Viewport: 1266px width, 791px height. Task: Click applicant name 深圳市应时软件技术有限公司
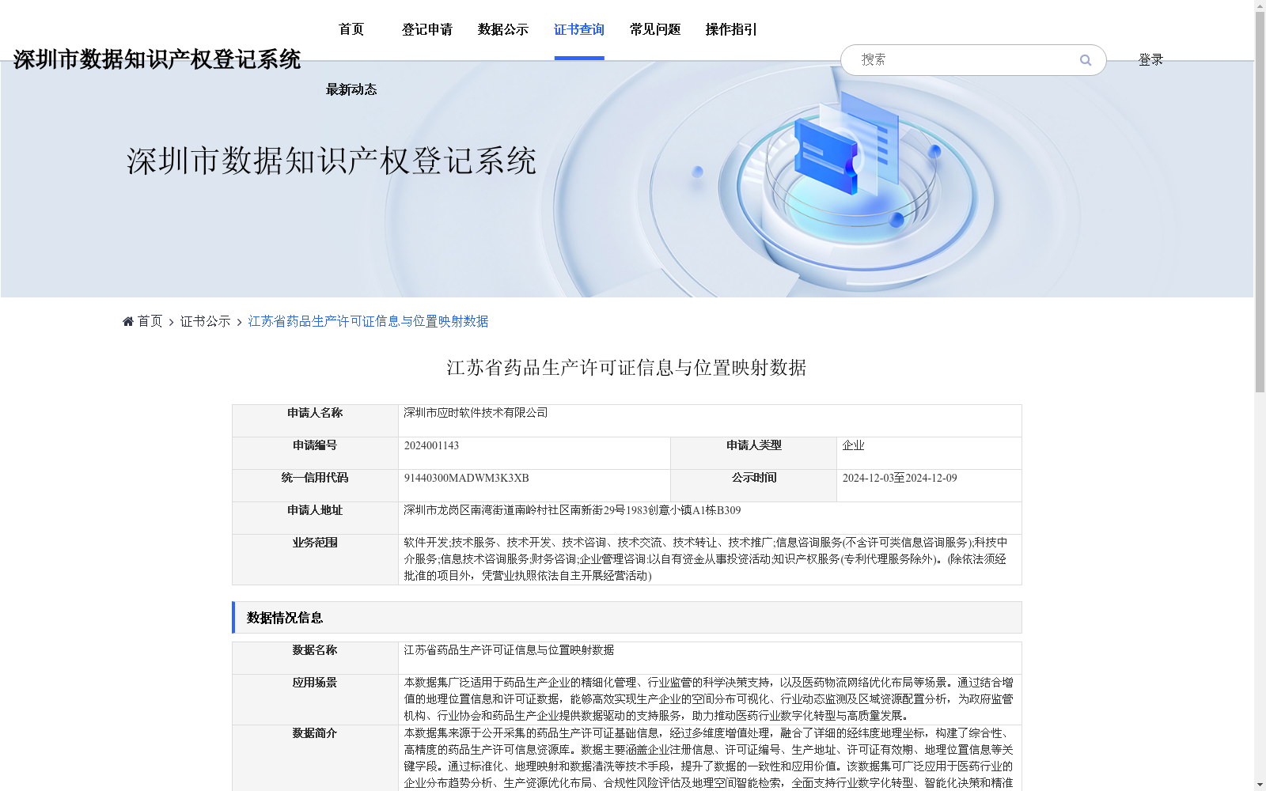coord(476,413)
